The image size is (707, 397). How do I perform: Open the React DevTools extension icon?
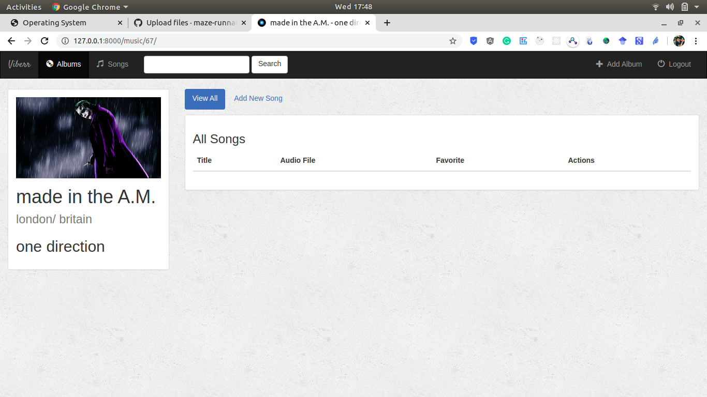tap(556, 41)
